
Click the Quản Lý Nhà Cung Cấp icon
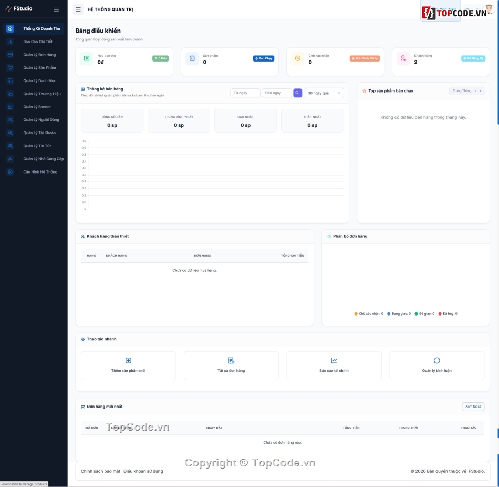[x=10, y=159]
